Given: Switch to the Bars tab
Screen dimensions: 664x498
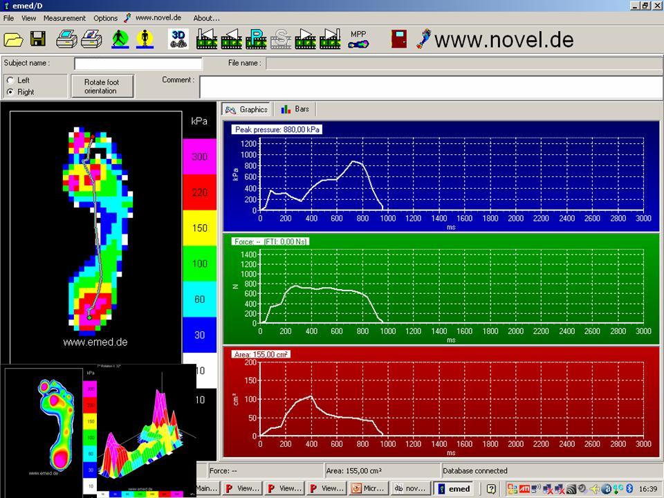Looking at the screenshot, I should click(x=295, y=109).
